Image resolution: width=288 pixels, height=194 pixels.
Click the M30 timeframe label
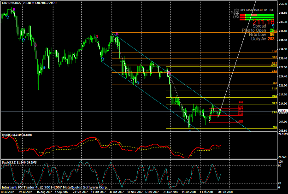259,10
